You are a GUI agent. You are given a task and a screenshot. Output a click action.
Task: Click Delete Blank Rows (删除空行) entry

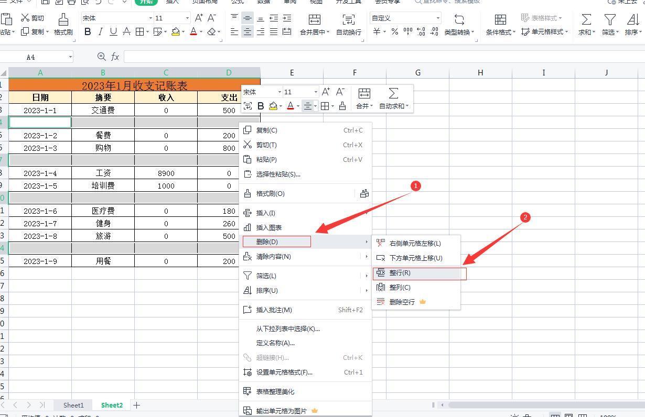[x=416, y=302]
